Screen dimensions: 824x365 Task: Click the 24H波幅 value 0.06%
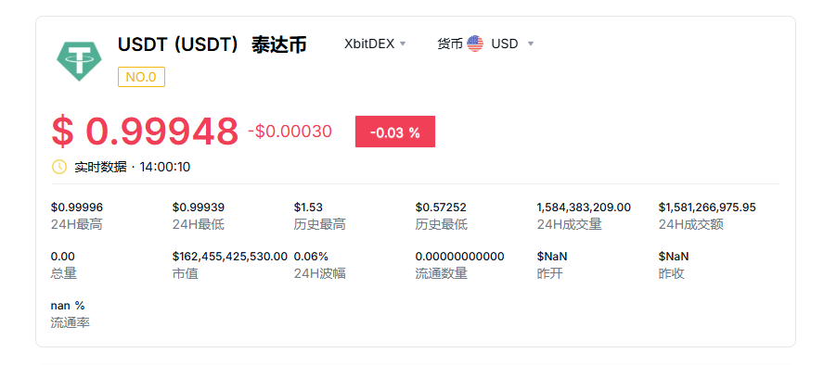click(x=311, y=257)
